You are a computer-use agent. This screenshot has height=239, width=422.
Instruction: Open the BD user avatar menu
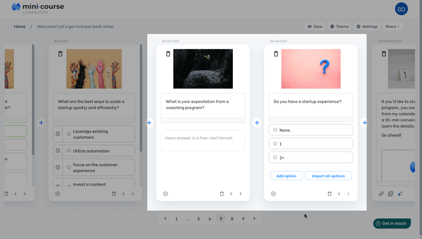[401, 9]
